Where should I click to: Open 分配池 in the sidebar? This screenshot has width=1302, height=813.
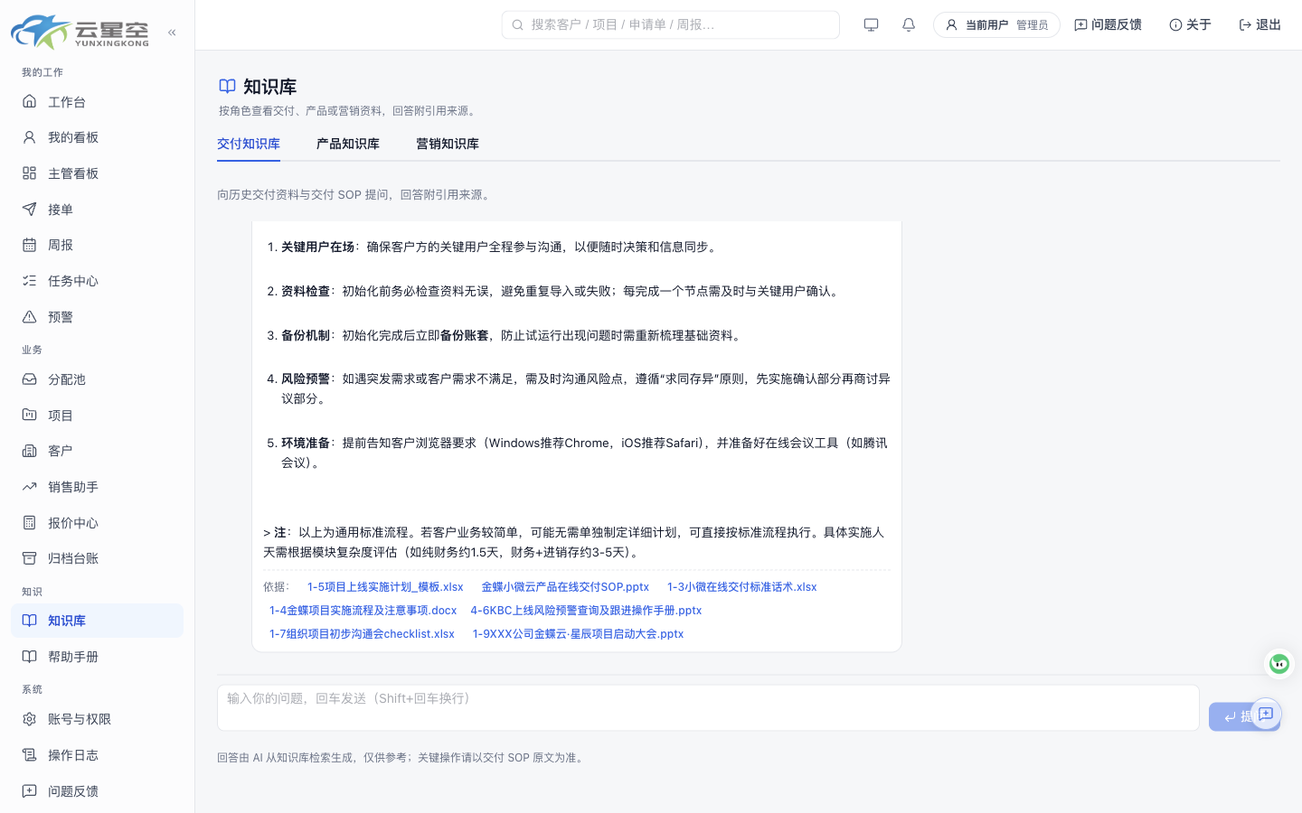tap(97, 379)
